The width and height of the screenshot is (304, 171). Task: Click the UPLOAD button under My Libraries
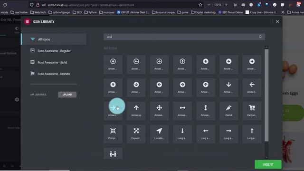tap(67, 95)
